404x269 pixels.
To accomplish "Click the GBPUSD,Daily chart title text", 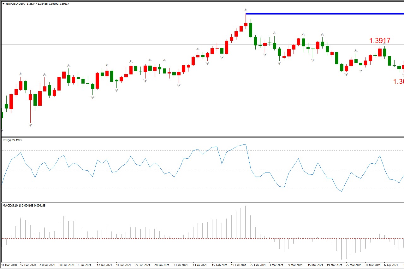I will point(16,4).
